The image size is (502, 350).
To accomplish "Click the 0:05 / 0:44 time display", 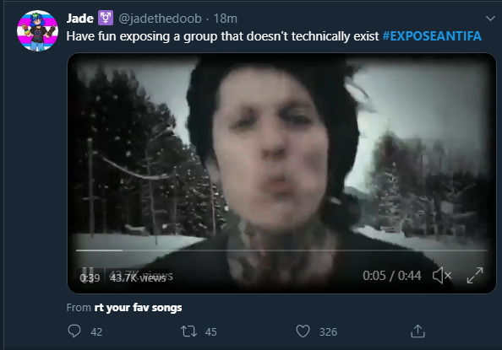I will 392,276.
